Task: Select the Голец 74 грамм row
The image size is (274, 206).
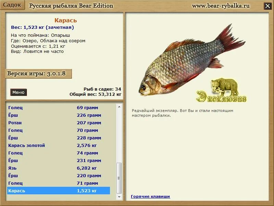Action: (59, 153)
